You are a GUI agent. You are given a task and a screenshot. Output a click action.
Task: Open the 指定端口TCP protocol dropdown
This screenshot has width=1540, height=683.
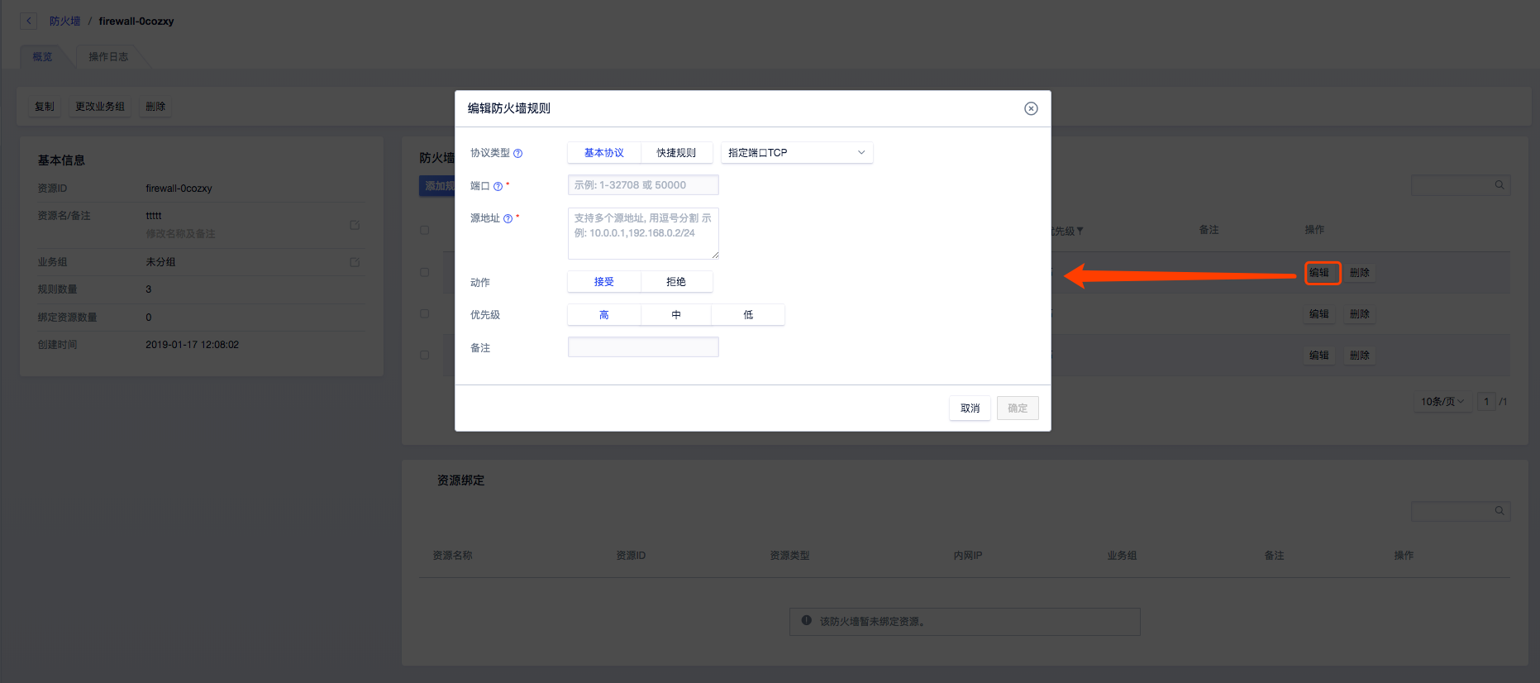tap(796, 153)
